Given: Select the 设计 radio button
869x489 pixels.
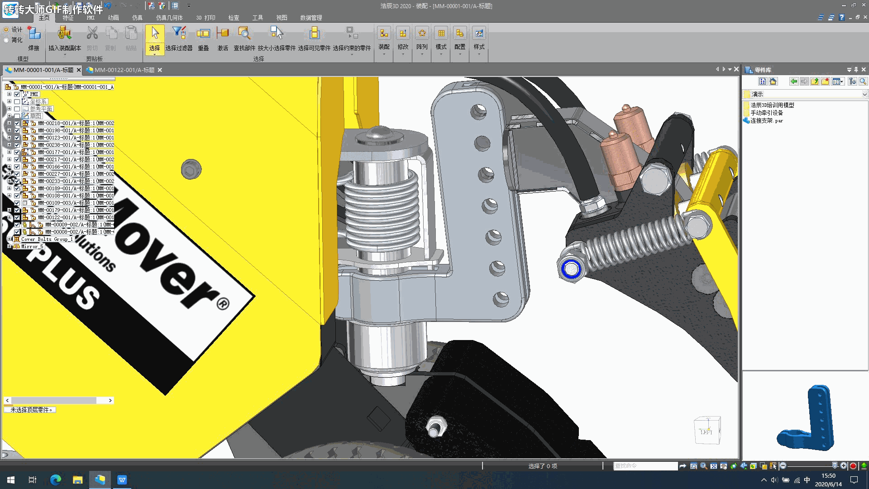Looking at the screenshot, I should point(6,29).
